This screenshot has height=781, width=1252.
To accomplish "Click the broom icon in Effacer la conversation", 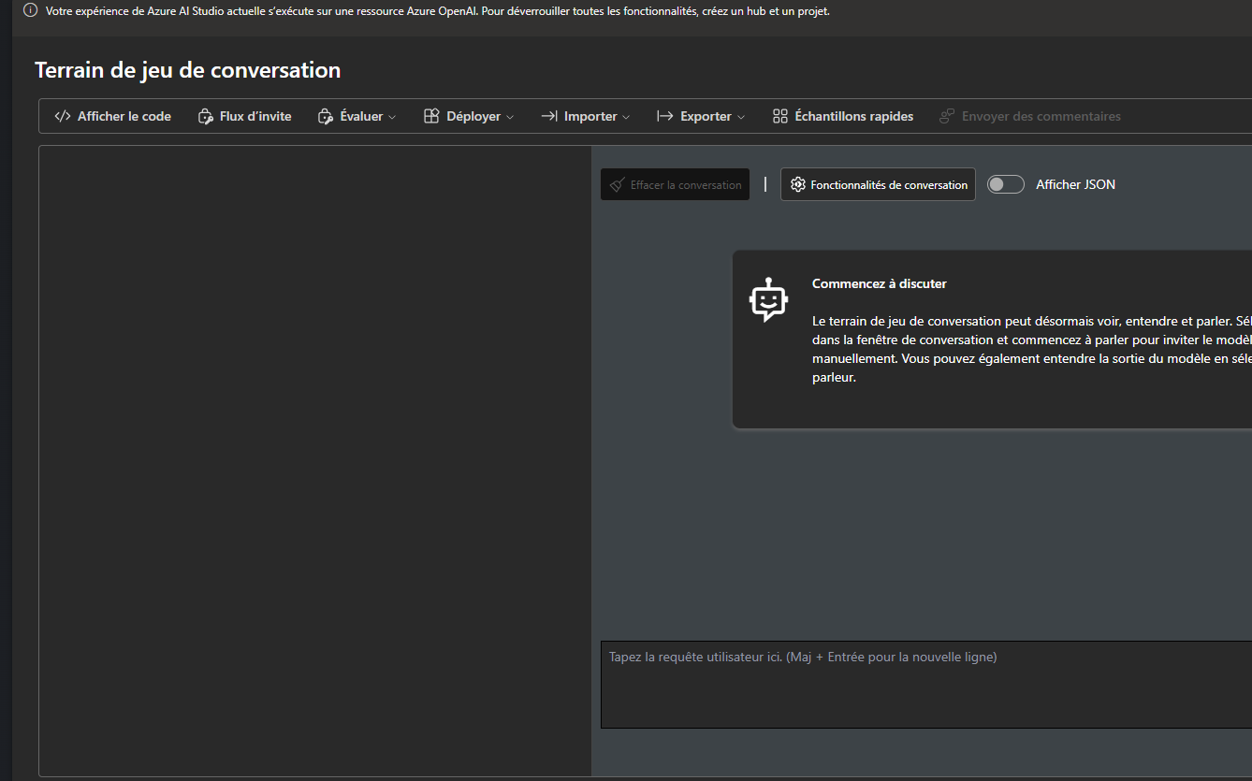I will [617, 184].
